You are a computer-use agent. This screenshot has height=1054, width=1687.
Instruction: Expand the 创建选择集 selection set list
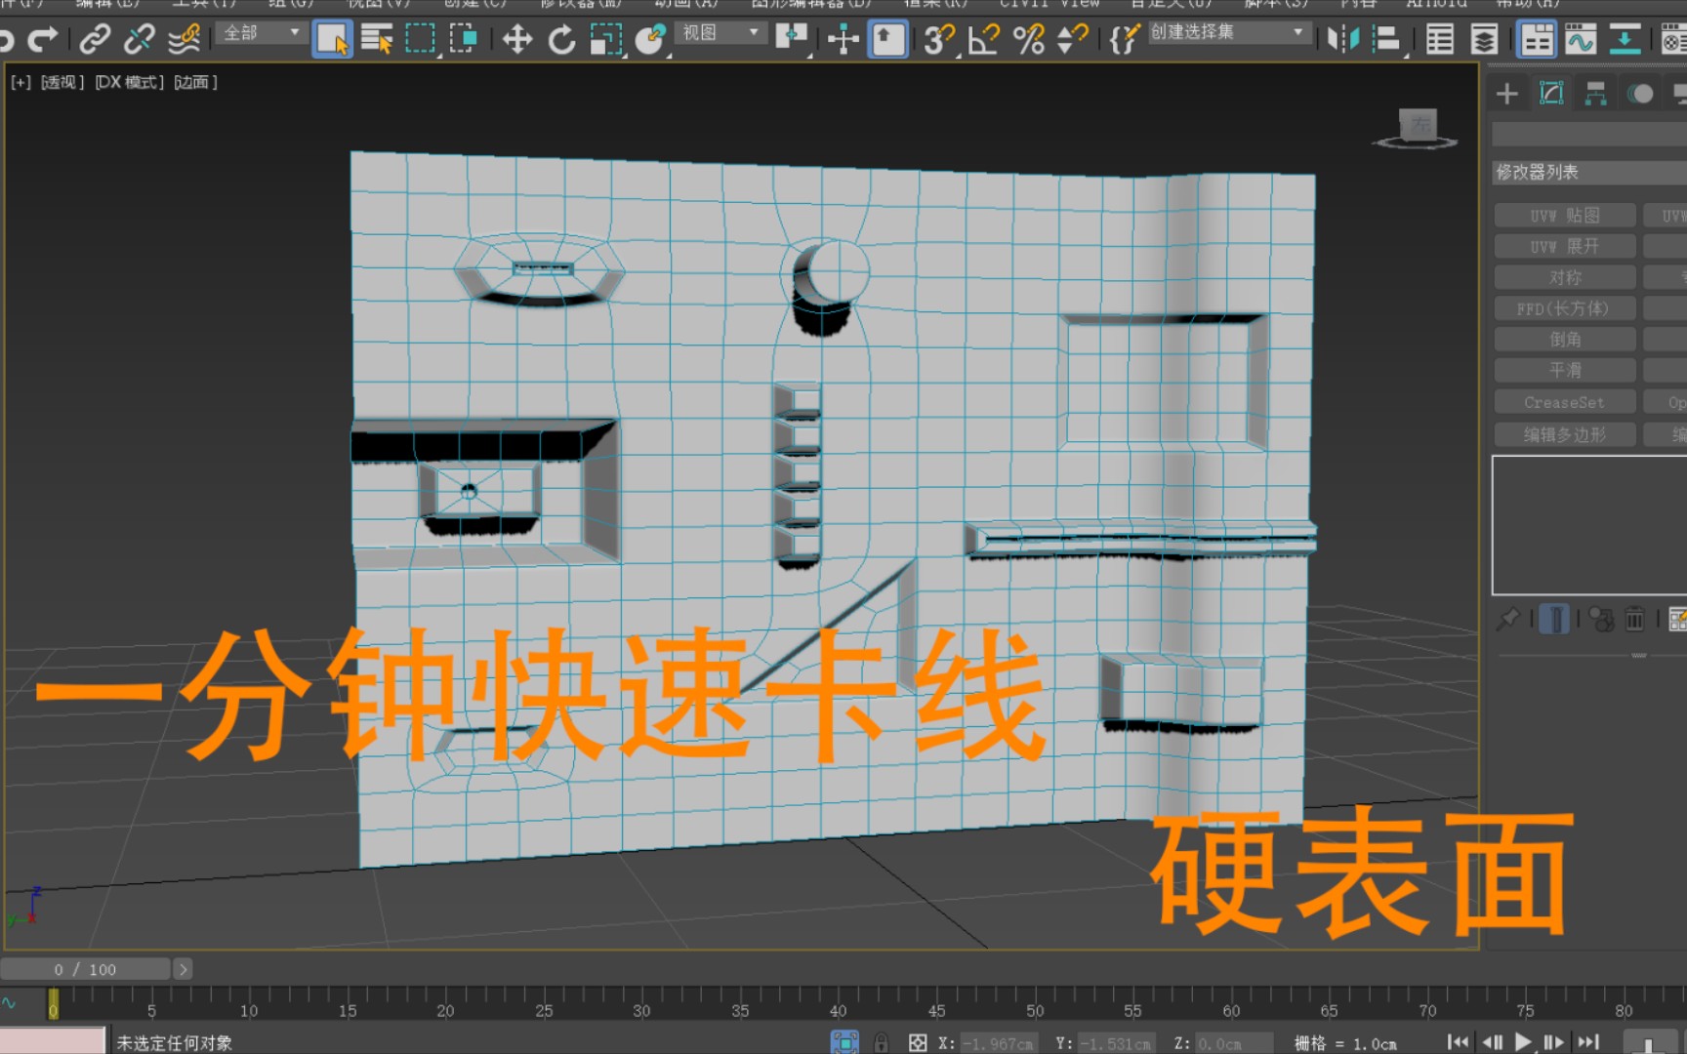[x=1298, y=32]
